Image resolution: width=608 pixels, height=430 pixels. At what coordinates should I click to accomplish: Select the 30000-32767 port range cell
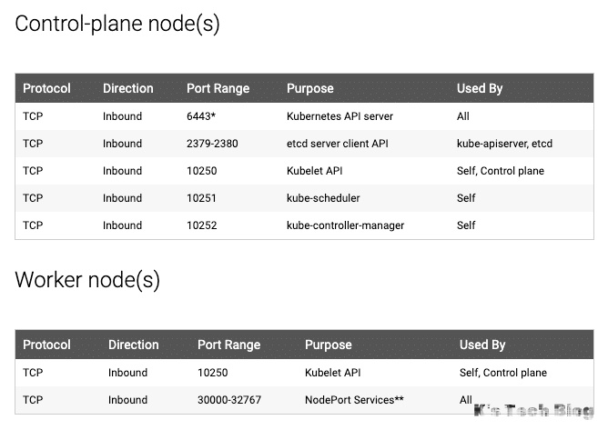coord(228,400)
